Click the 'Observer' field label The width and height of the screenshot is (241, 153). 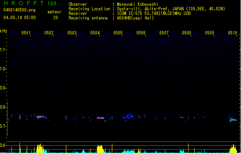pyautogui.click(x=78, y=4)
